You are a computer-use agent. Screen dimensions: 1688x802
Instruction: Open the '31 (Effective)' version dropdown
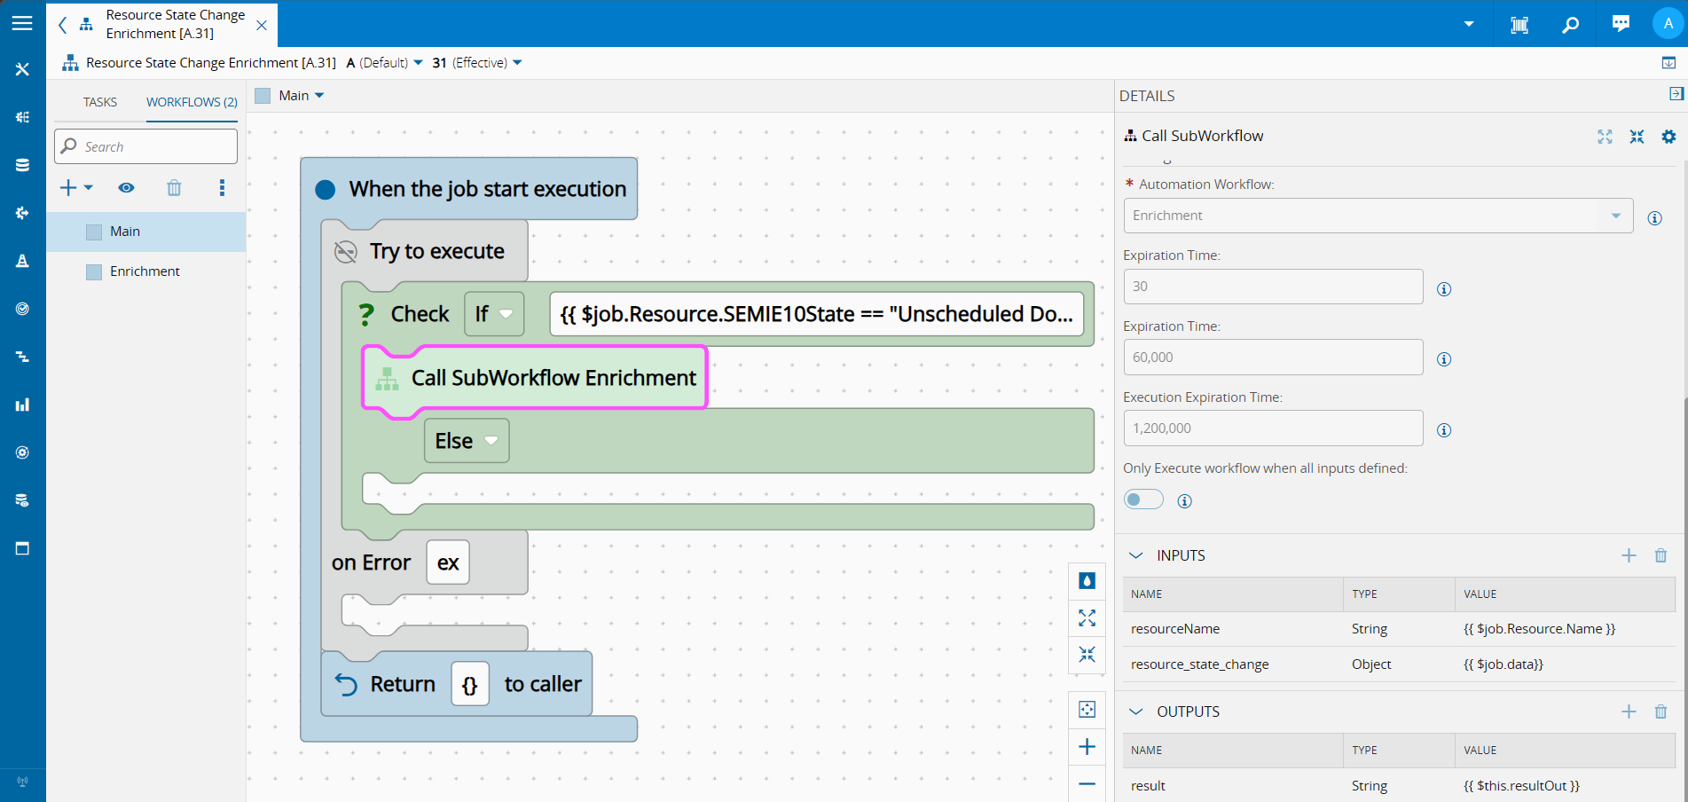click(x=514, y=62)
